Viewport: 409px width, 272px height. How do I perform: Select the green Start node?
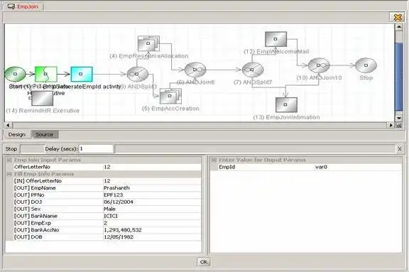[x=15, y=74]
